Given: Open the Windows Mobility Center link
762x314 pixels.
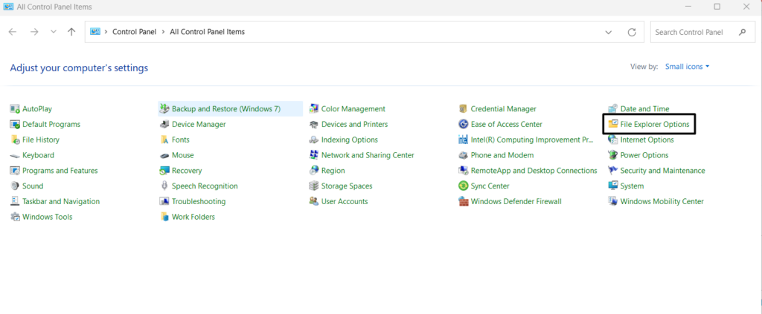Looking at the screenshot, I should [662, 202].
